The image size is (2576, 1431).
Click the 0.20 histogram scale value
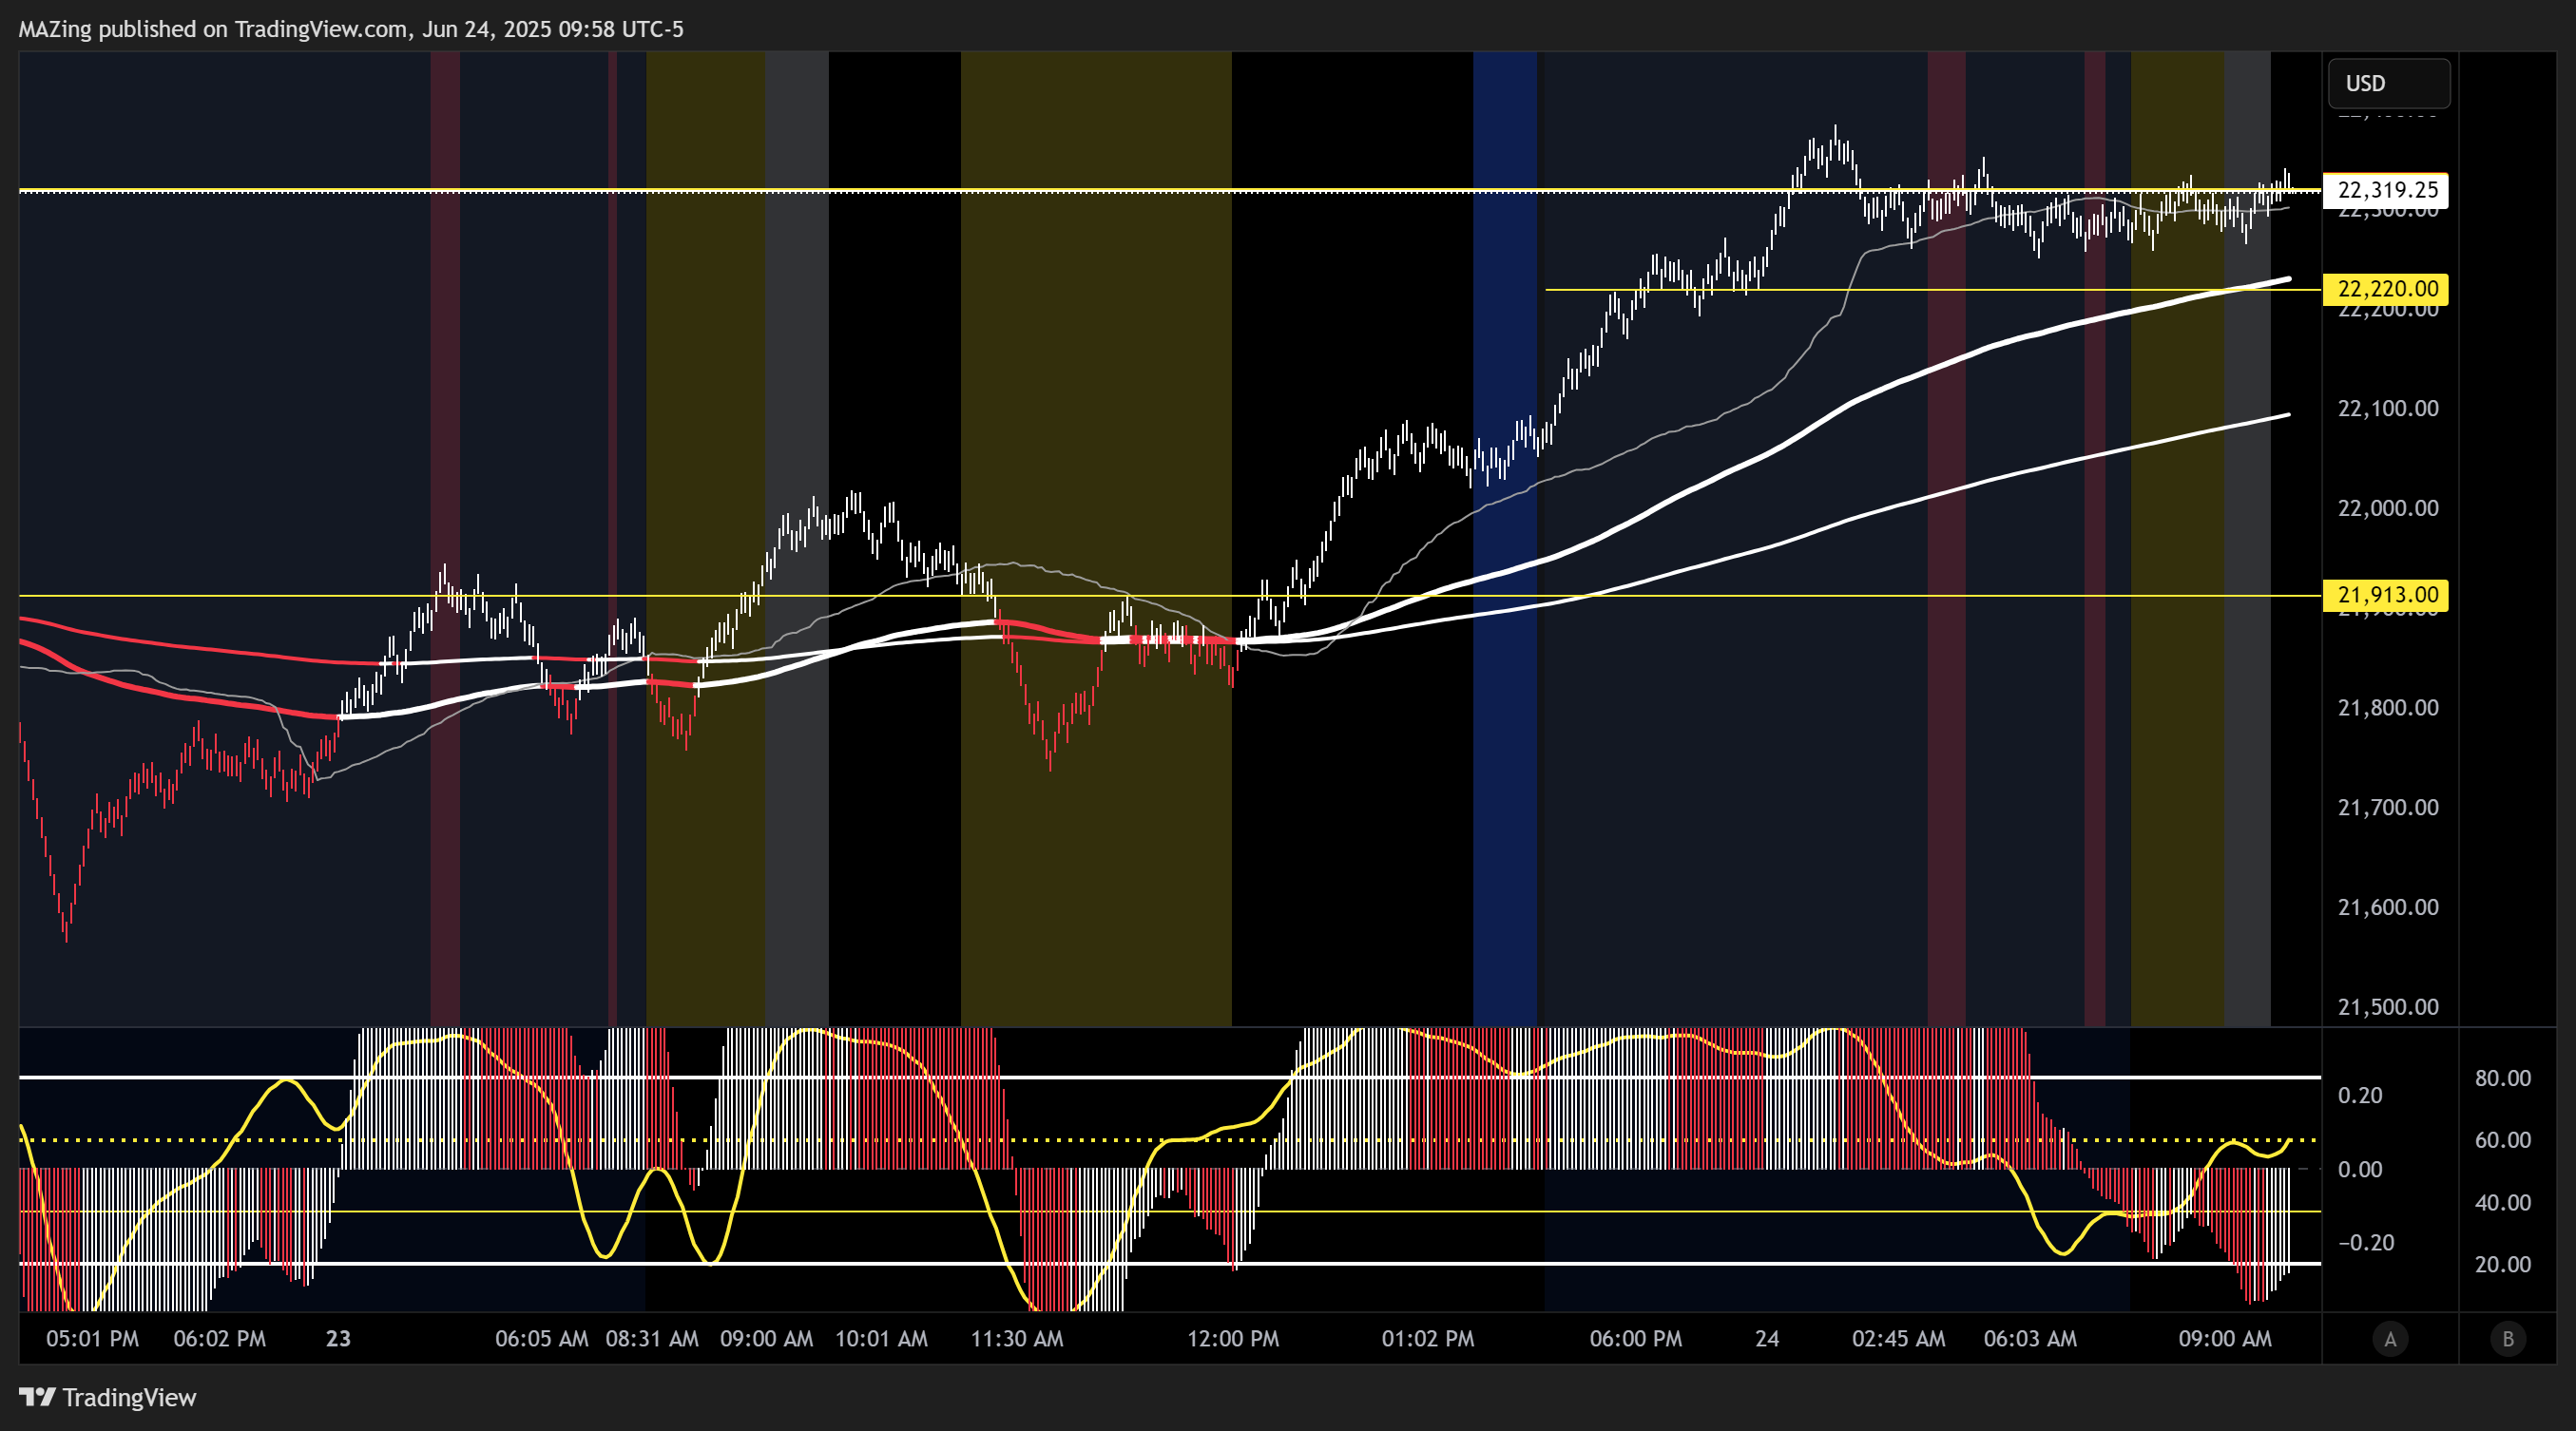2360,1096
